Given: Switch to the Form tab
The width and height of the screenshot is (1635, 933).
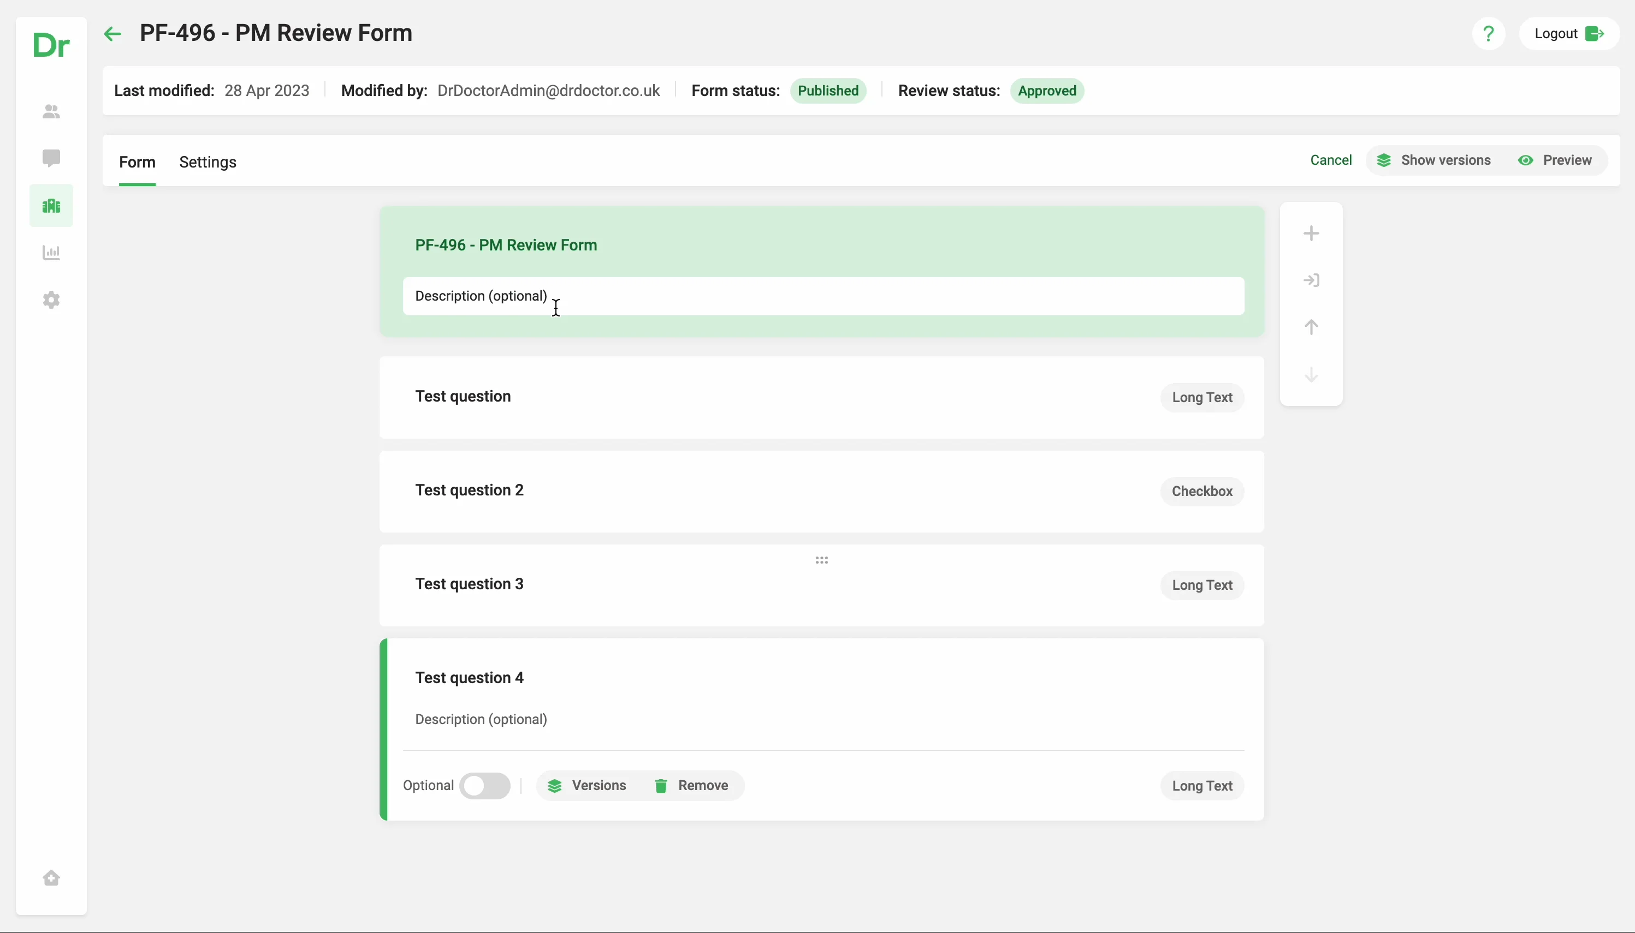Looking at the screenshot, I should point(137,162).
